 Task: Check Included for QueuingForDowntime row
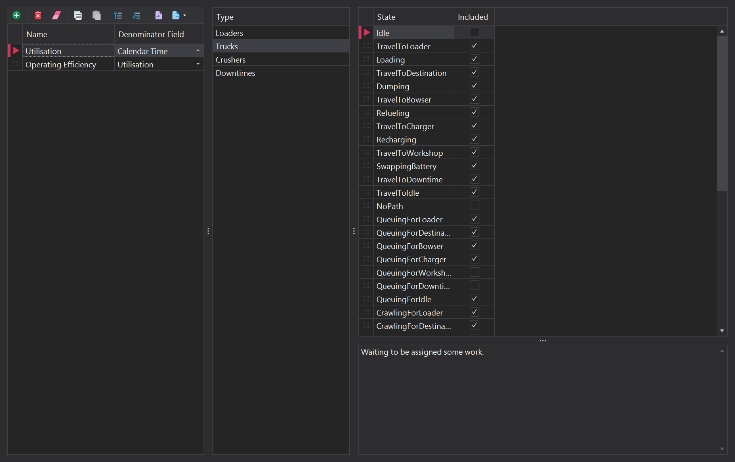coord(475,285)
